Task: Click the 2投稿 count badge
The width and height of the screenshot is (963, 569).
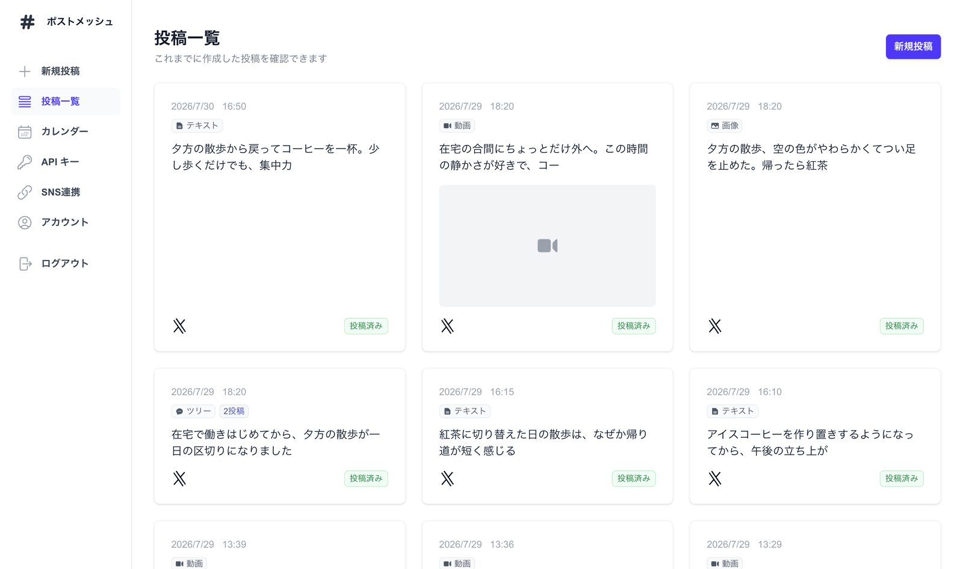Action: pyautogui.click(x=234, y=411)
